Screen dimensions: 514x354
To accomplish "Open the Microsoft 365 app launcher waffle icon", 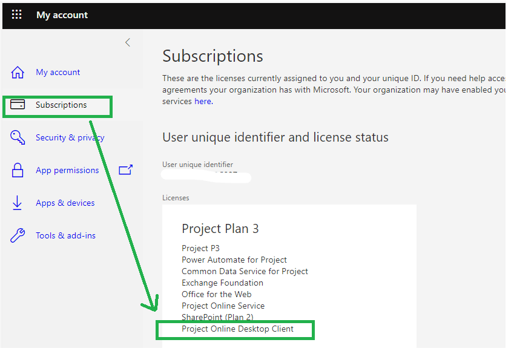I will (x=16, y=15).
